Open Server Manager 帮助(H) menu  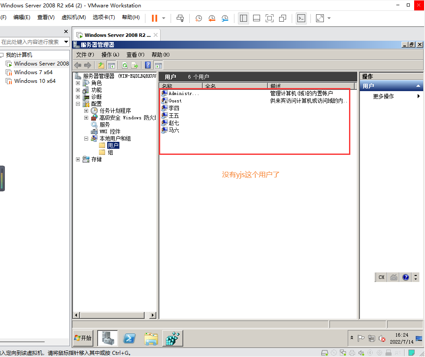161,55
